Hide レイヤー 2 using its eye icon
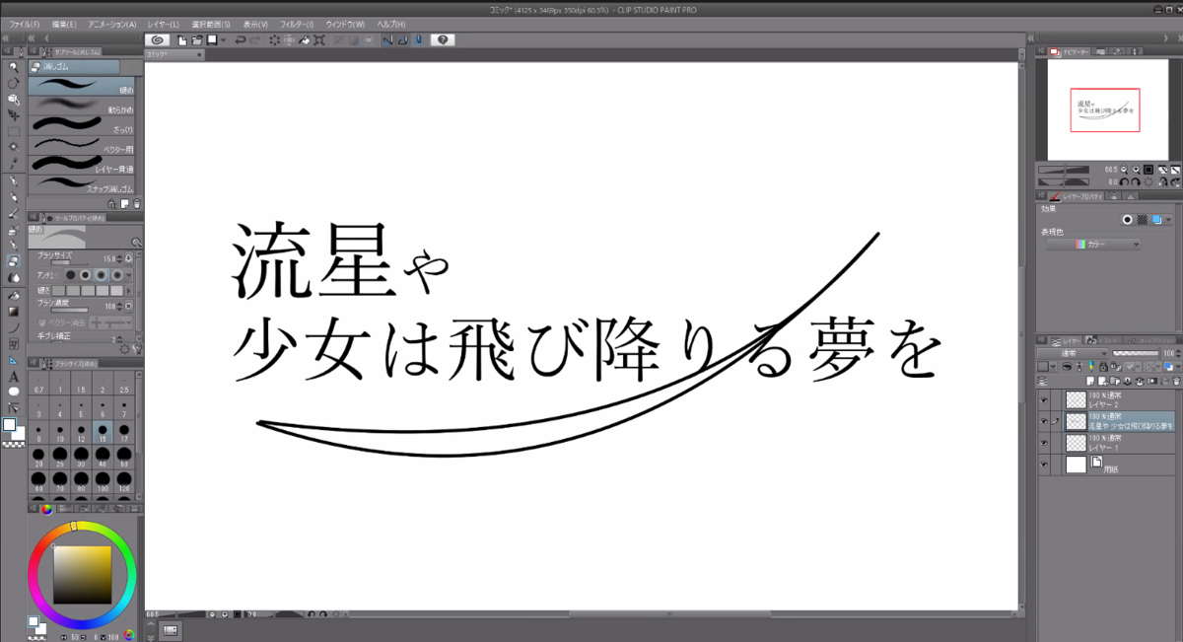 (x=1045, y=399)
